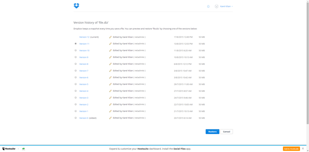Select the Version 5 radio button

pyautogui.click(x=76, y=84)
